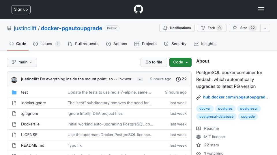Click the Fork button
This screenshot has height=155, width=277.
click(212, 28)
